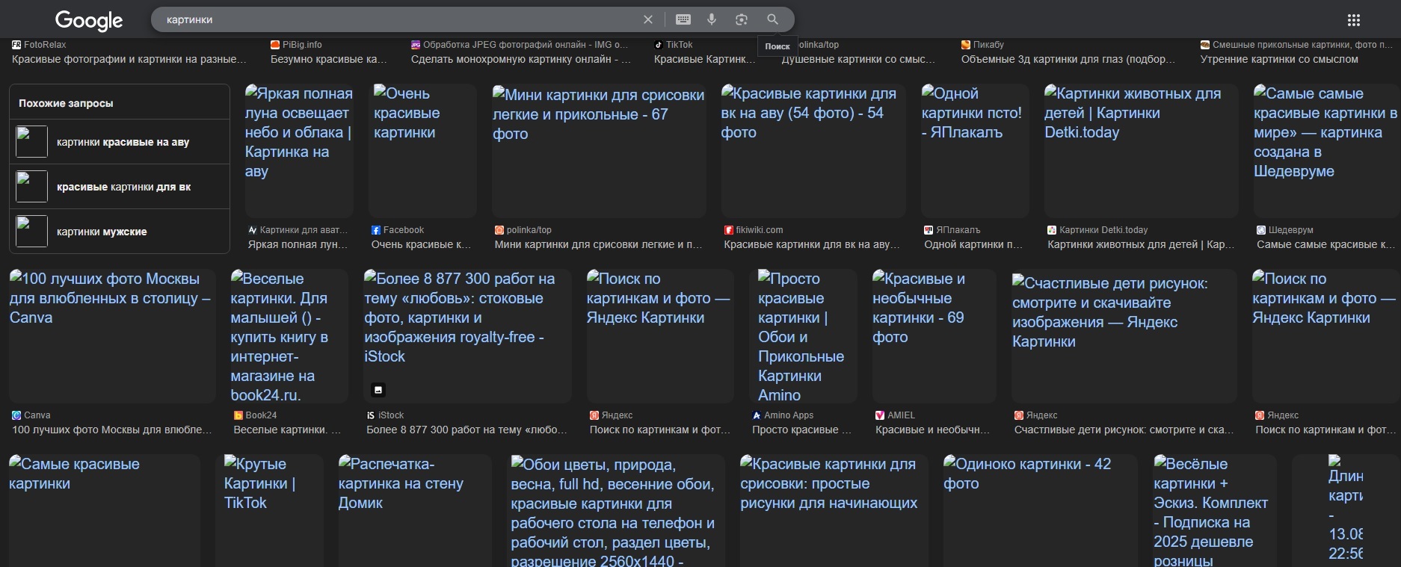Click the magnifier search button
This screenshot has height=567, width=1401.
[772, 19]
